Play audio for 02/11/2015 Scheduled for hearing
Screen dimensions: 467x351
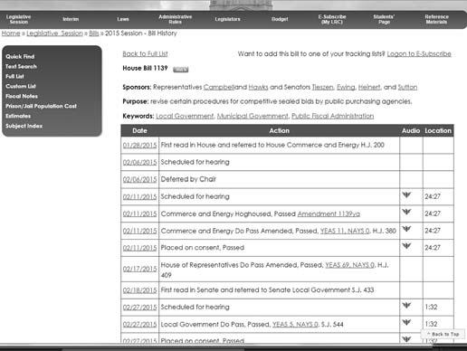[406, 194]
